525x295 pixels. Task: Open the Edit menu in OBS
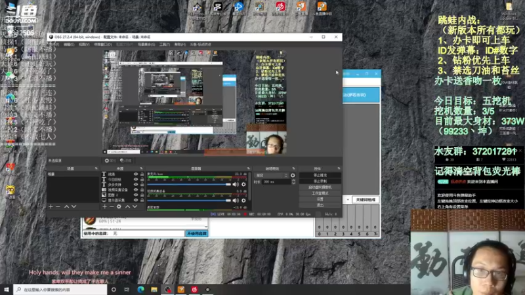click(x=69, y=45)
